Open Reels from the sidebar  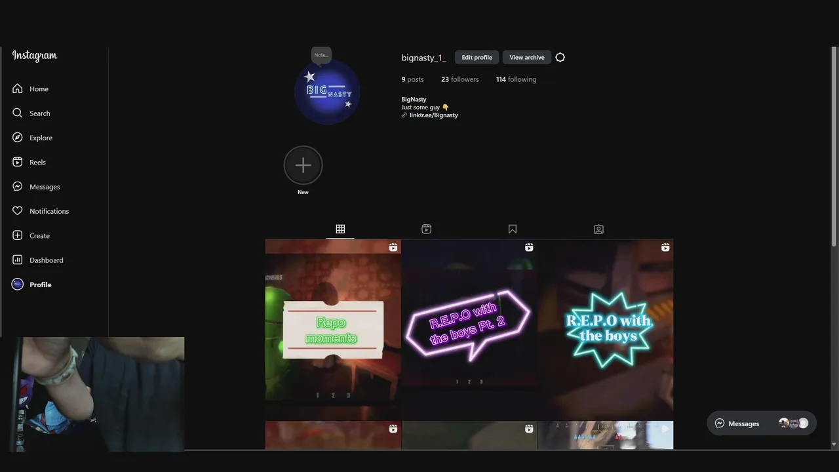29,162
